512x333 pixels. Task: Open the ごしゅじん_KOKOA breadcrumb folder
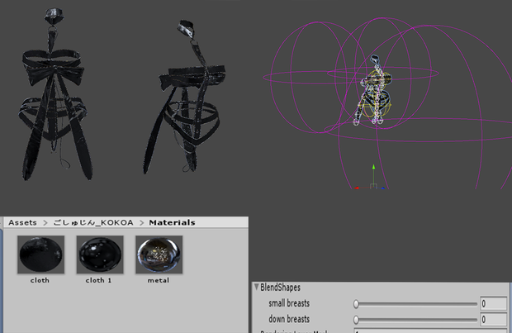pyautogui.click(x=93, y=222)
